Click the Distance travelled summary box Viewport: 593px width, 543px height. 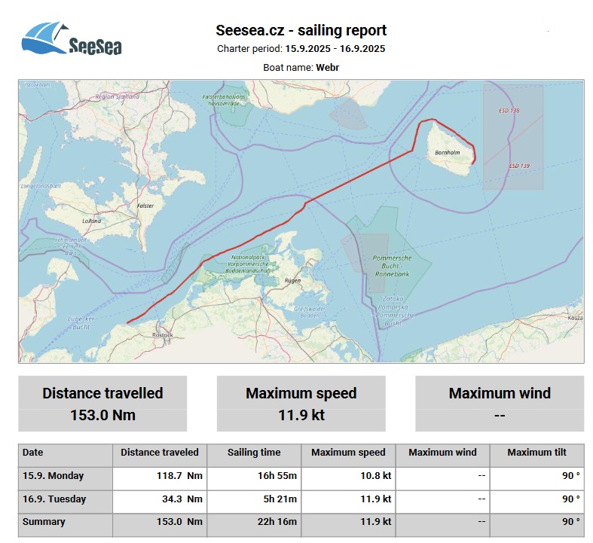(x=102, y=404)
